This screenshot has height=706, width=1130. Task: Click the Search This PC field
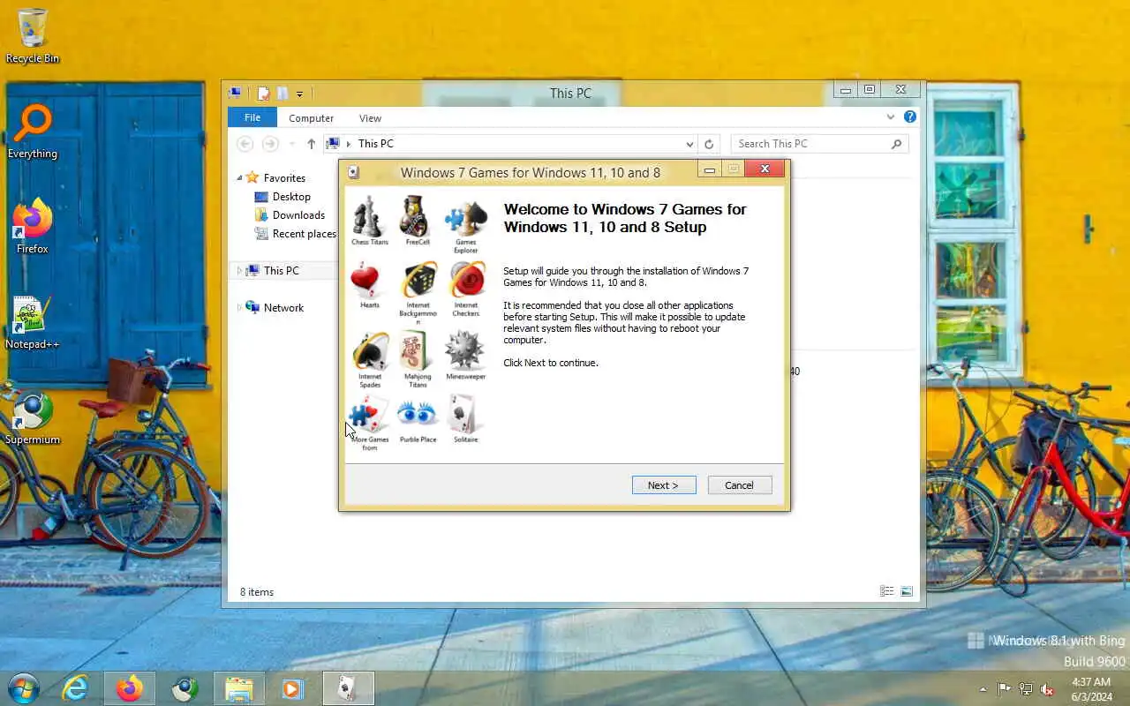click(x=819, y=144)
